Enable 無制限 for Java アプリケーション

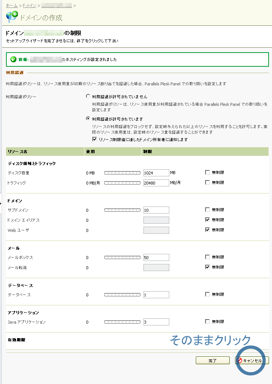207,321
